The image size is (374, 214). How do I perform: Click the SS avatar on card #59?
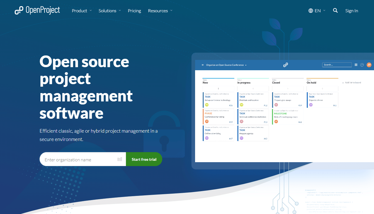click(276, 105)
